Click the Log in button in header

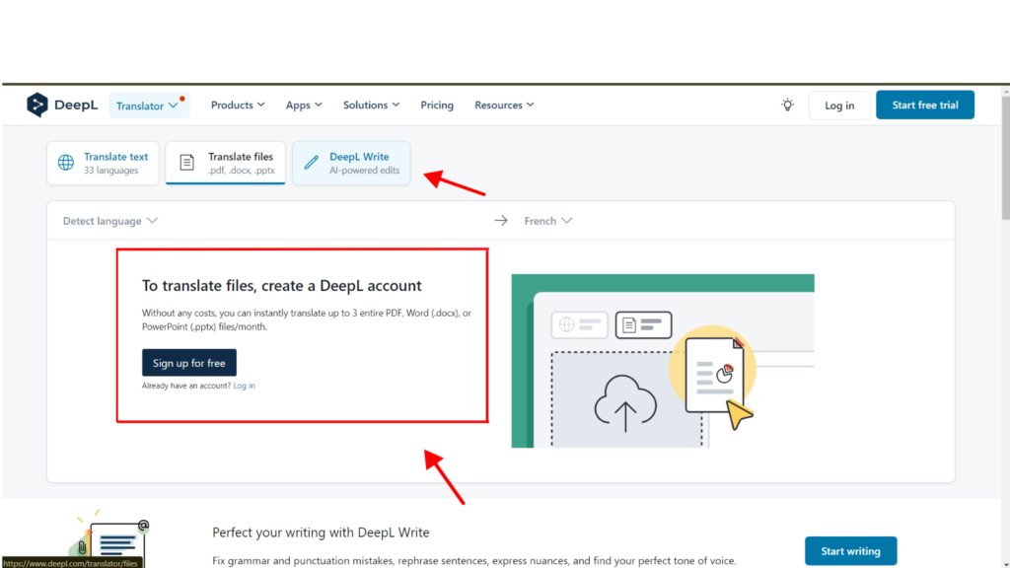tap(839, 105)
